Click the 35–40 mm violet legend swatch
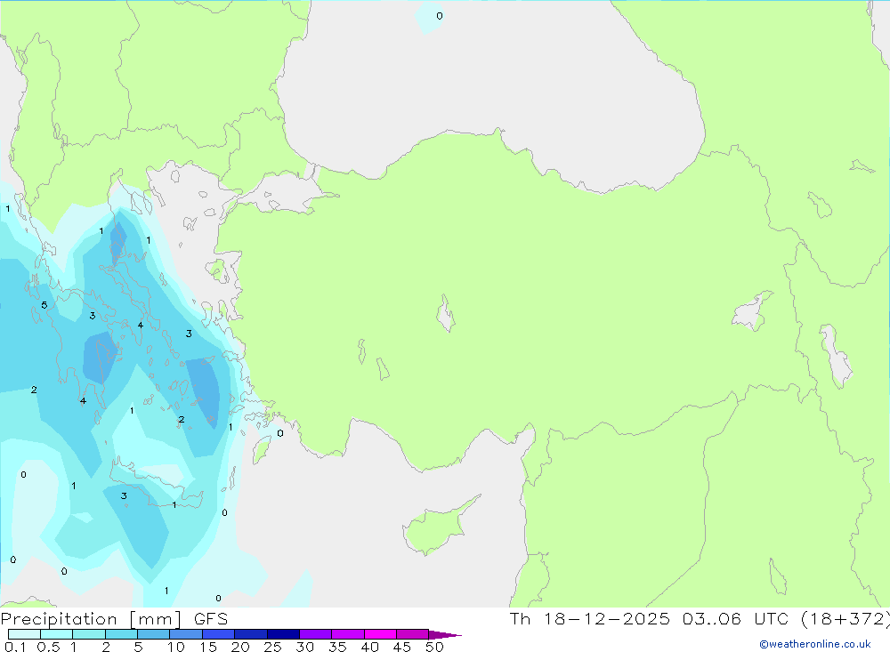Screen dimensions: 890x652 click(x=348, y=634)
